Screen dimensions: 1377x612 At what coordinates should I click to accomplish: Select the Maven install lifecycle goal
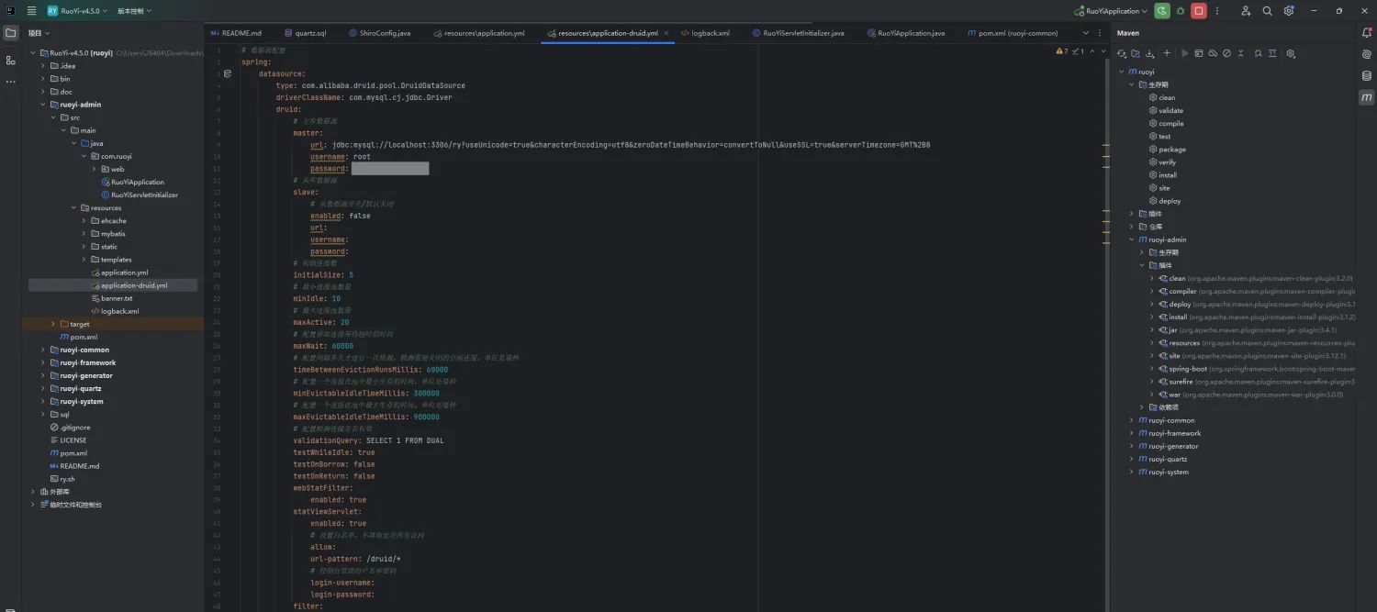(x=1162, y=174)
